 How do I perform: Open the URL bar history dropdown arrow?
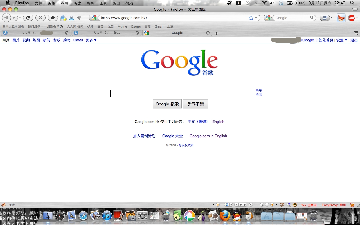256,18
